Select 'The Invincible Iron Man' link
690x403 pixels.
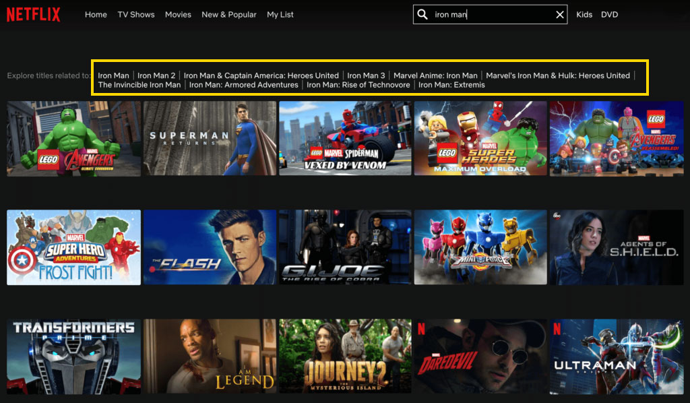click(x=139, y=85)
